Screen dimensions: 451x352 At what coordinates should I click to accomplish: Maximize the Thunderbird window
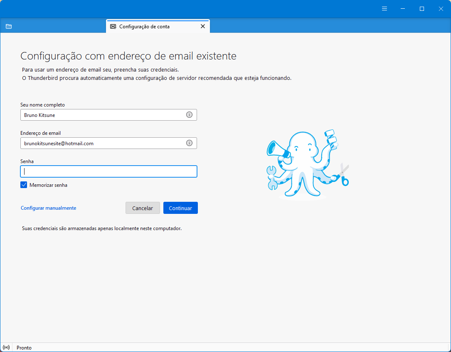[421, 9]
